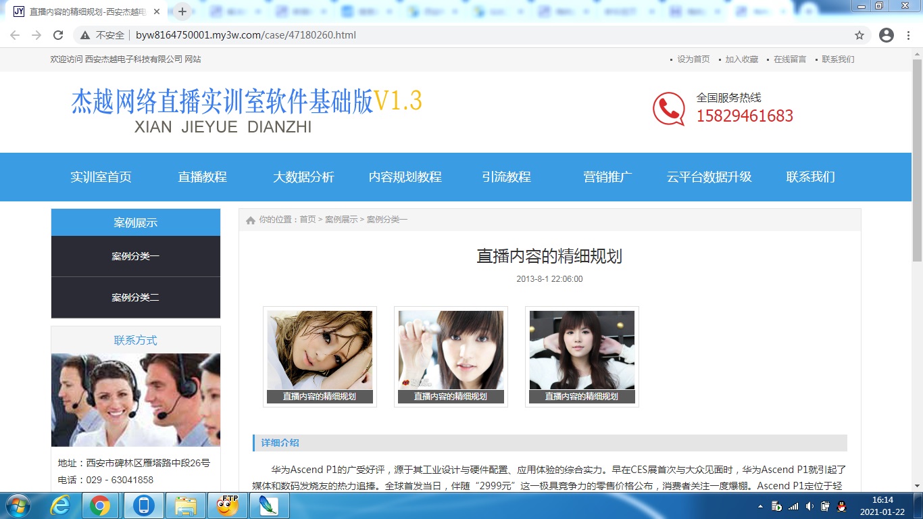Show hidden system tray icons
The width and height of the screenshot is (923, 519).
point(760,506)
